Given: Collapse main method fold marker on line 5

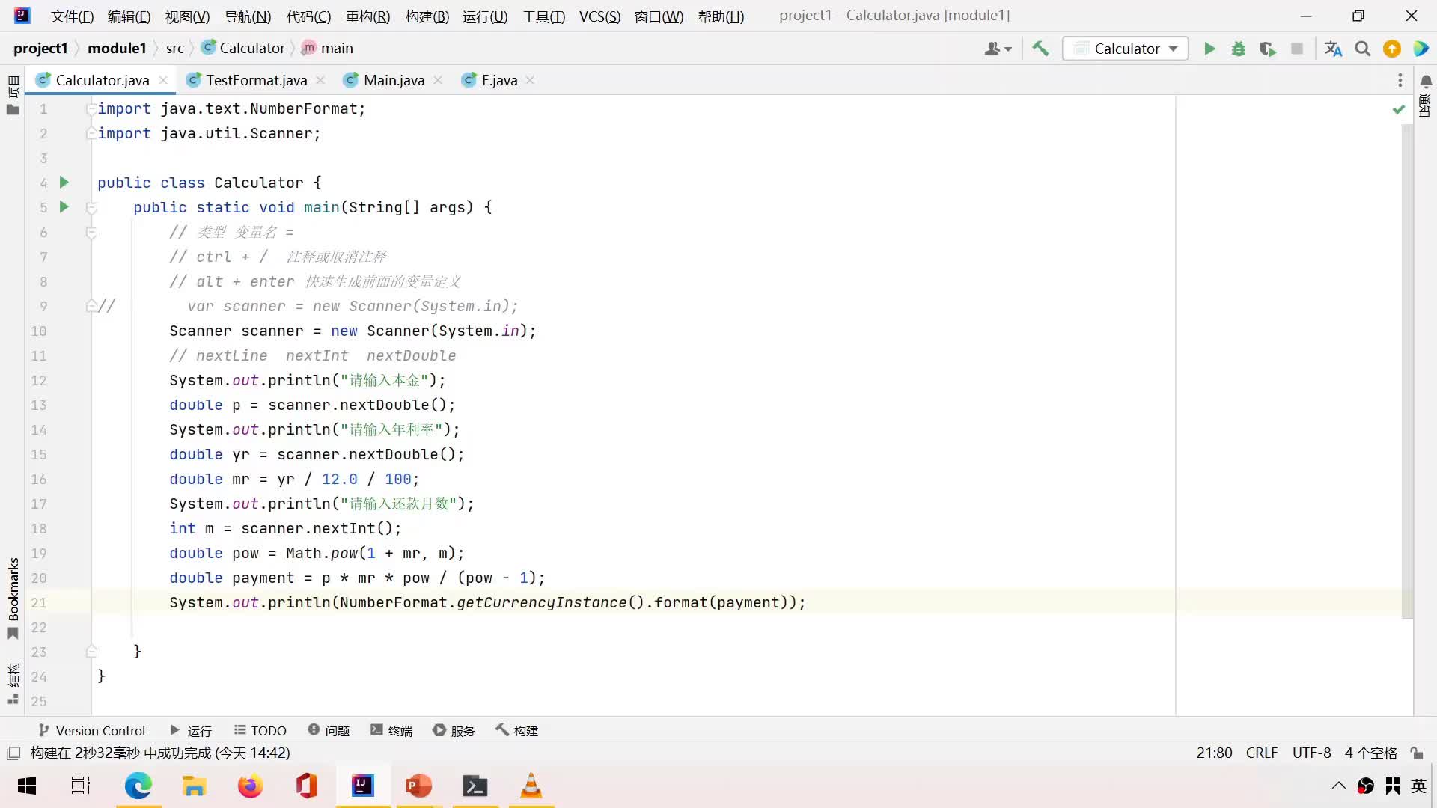Looking at the screenshot, I should point(91,207).
